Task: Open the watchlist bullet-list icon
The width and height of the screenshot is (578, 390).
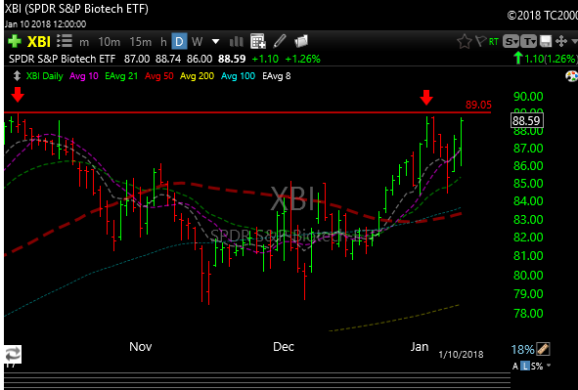Action: 65,41
